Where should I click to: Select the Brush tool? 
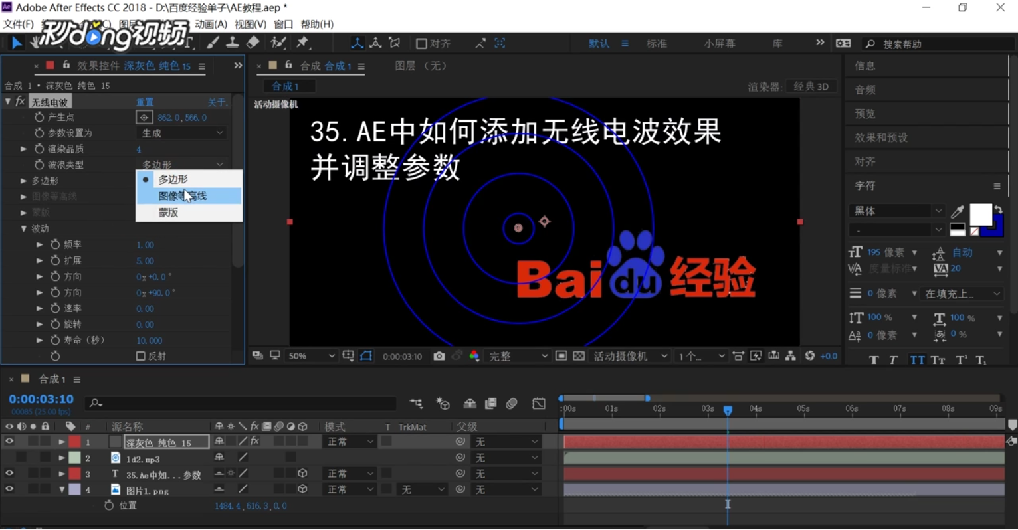point(213,43)
